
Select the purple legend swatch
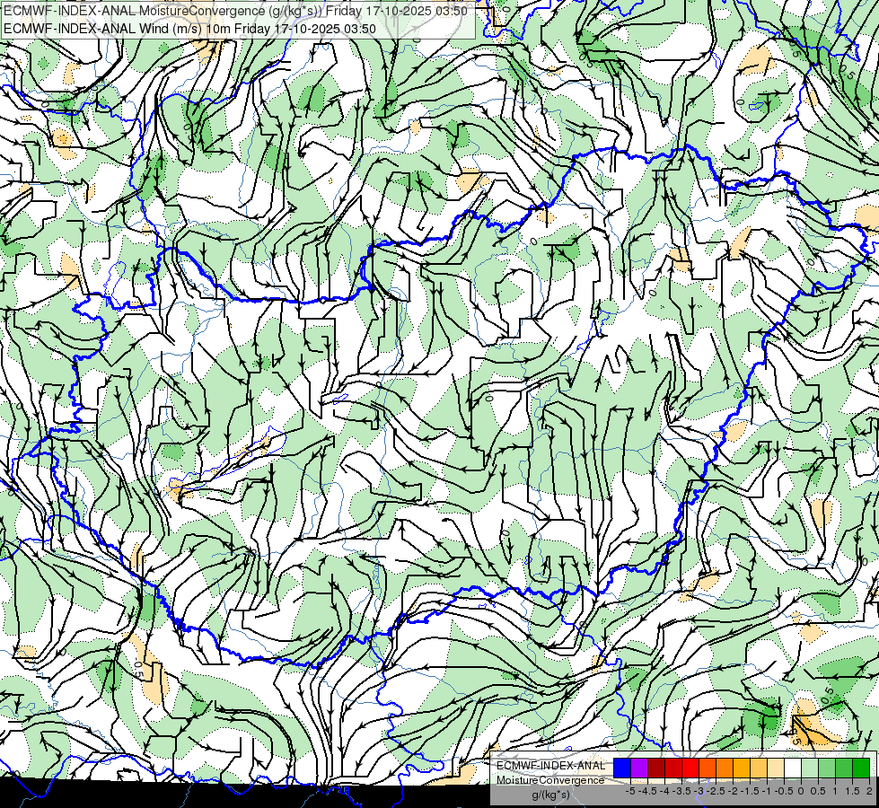point(638,768)
